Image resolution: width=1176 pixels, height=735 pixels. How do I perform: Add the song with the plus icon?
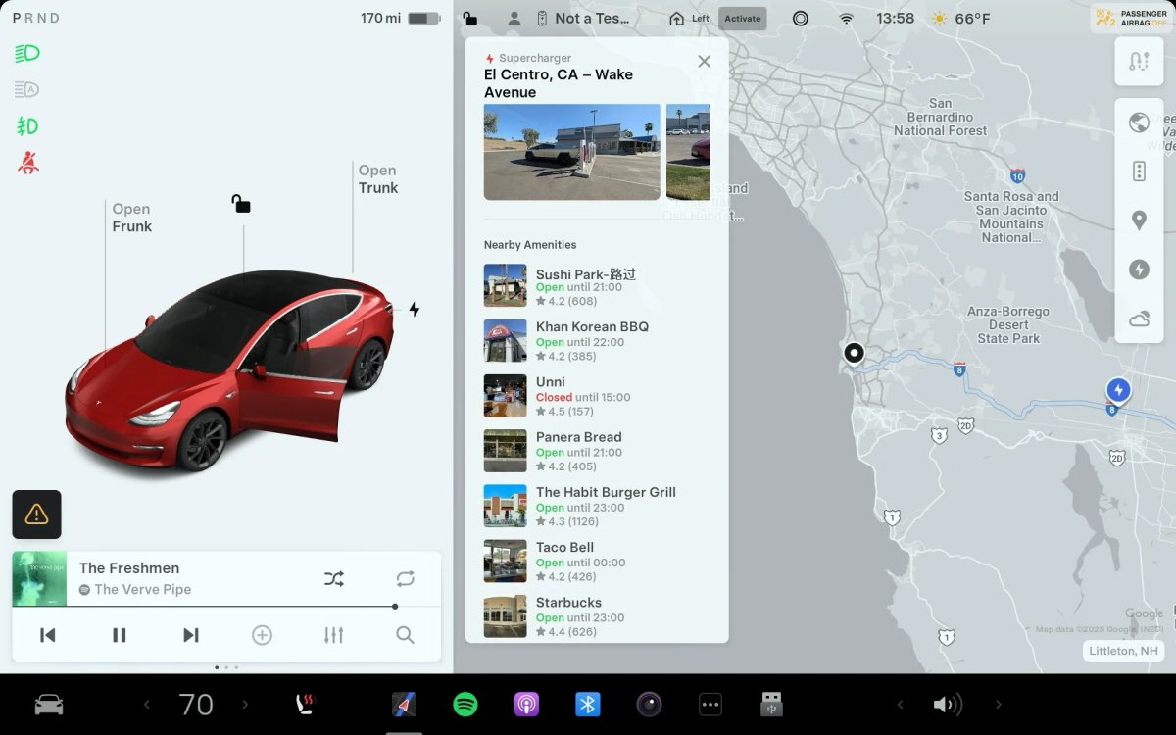(x=262, y=635)
